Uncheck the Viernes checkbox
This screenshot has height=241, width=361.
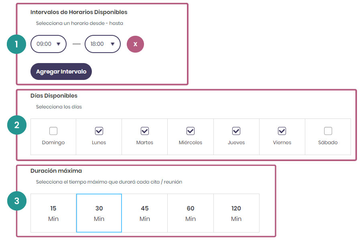282,131
